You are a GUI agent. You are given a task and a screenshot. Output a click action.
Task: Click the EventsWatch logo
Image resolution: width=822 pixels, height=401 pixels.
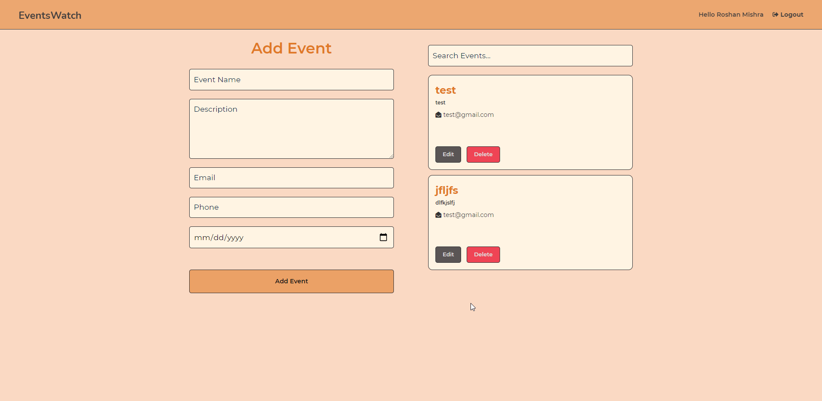[50, 15]
